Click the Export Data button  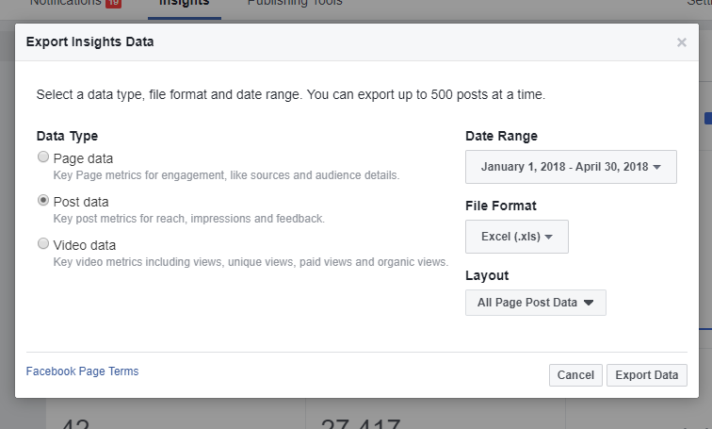pyautogui.click(x=646, y=375)
